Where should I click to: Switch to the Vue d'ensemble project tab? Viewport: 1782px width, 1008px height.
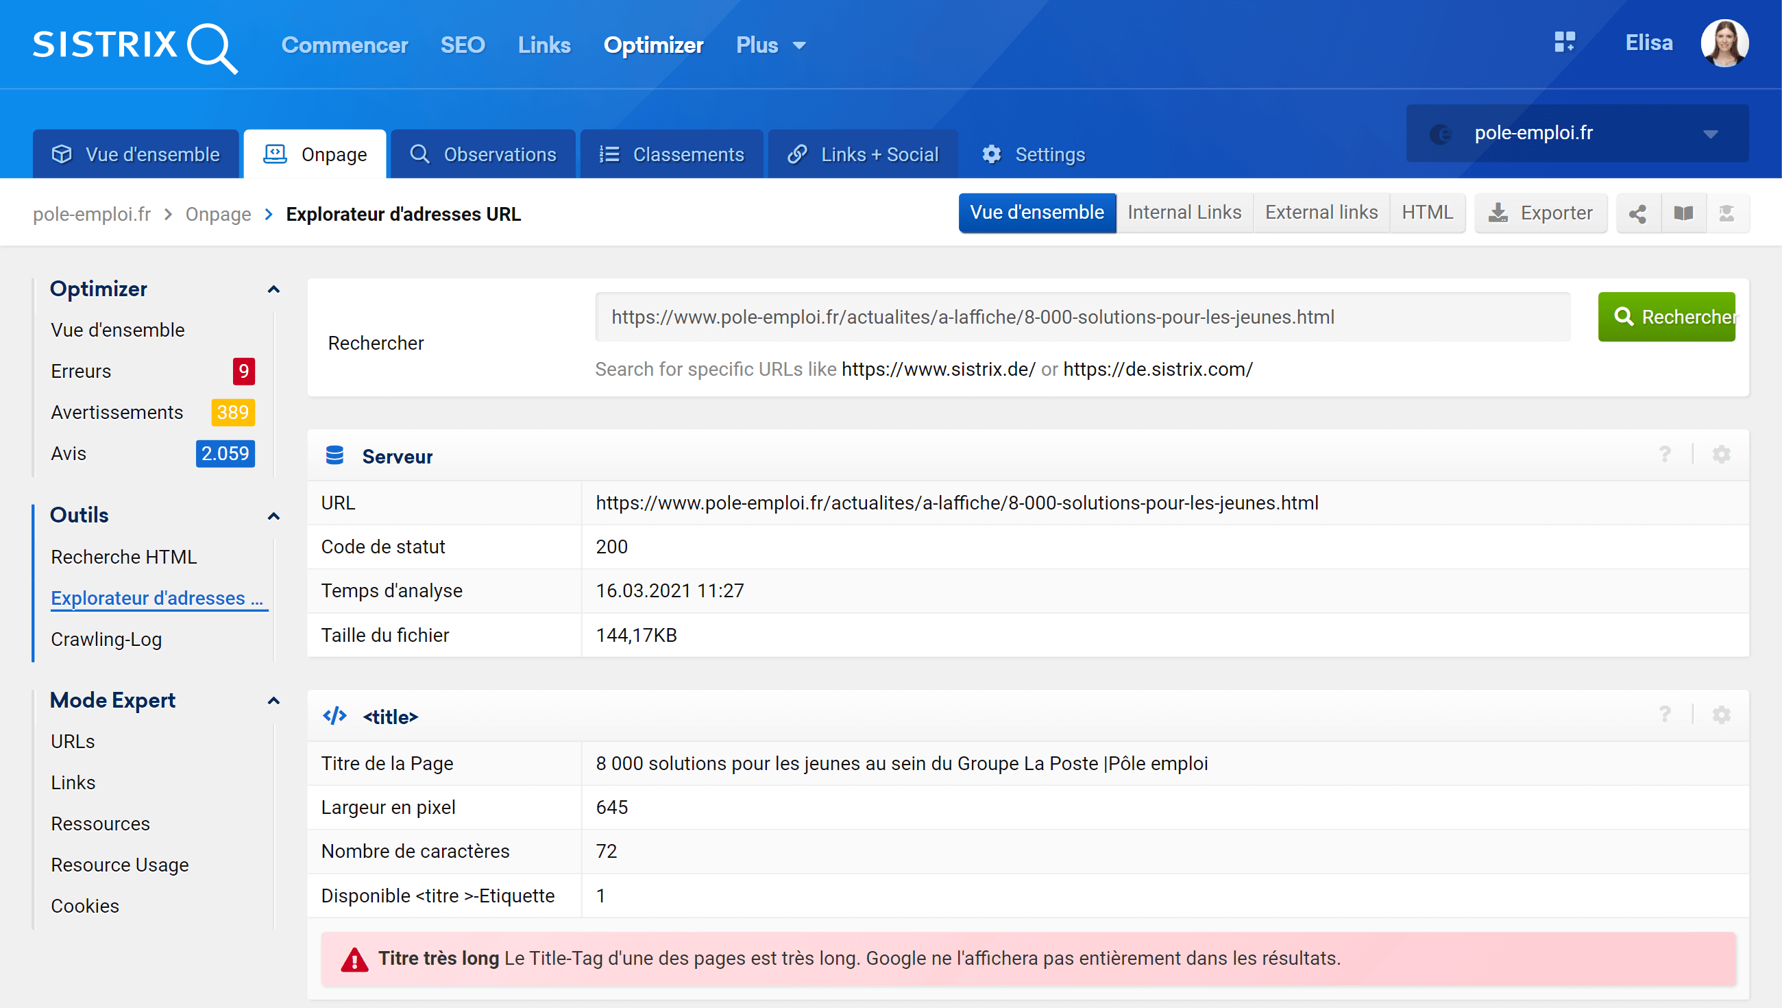[x=136, y=154]
